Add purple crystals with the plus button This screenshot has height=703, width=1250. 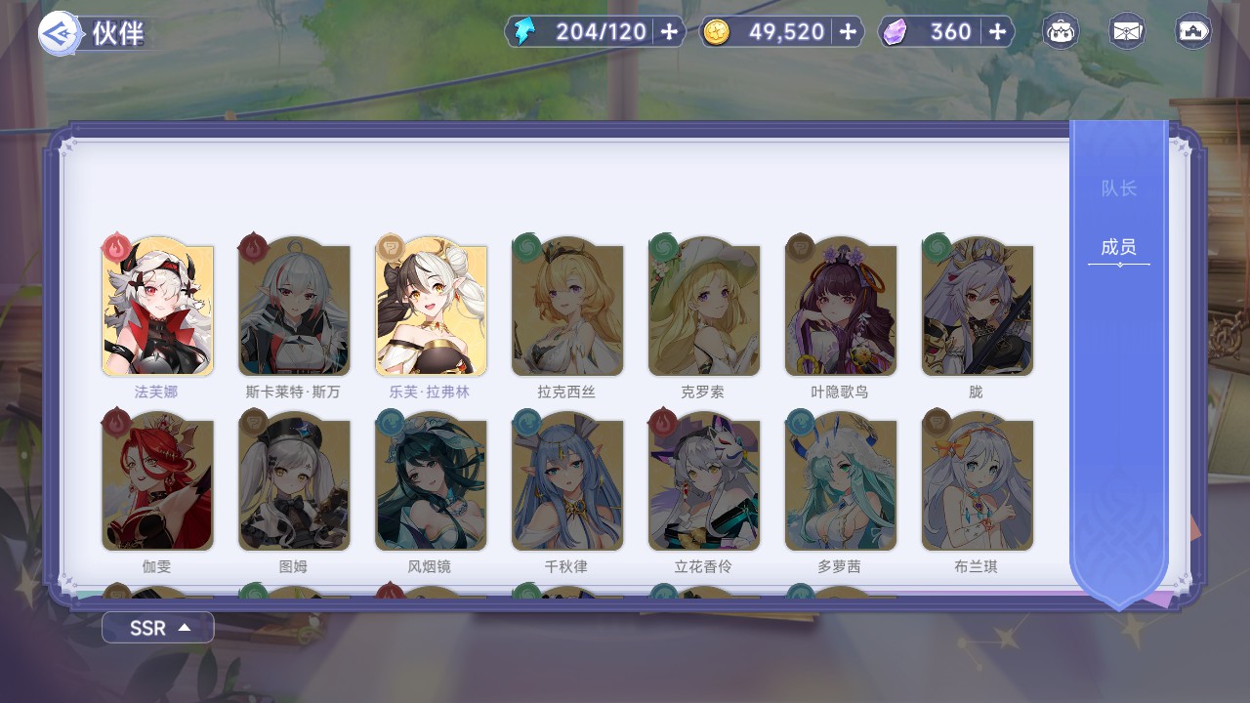pyautogui.click(x=997, y=32)
